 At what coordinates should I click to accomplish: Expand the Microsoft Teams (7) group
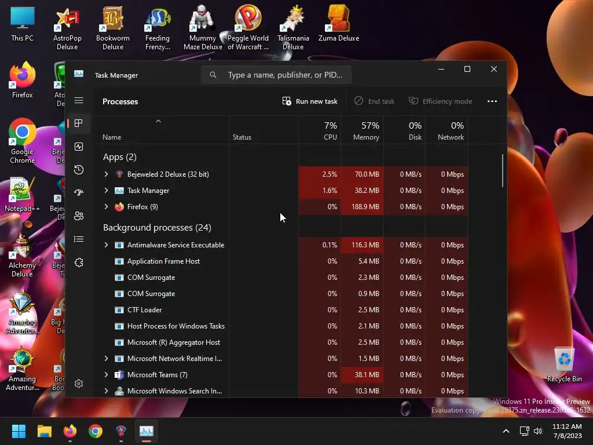click(x=107, y=375)
